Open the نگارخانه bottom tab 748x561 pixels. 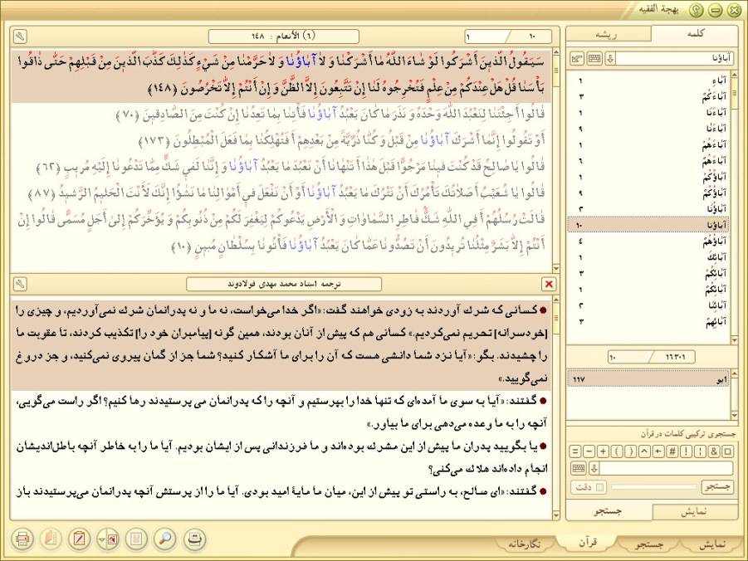click(x=526, y=544)
